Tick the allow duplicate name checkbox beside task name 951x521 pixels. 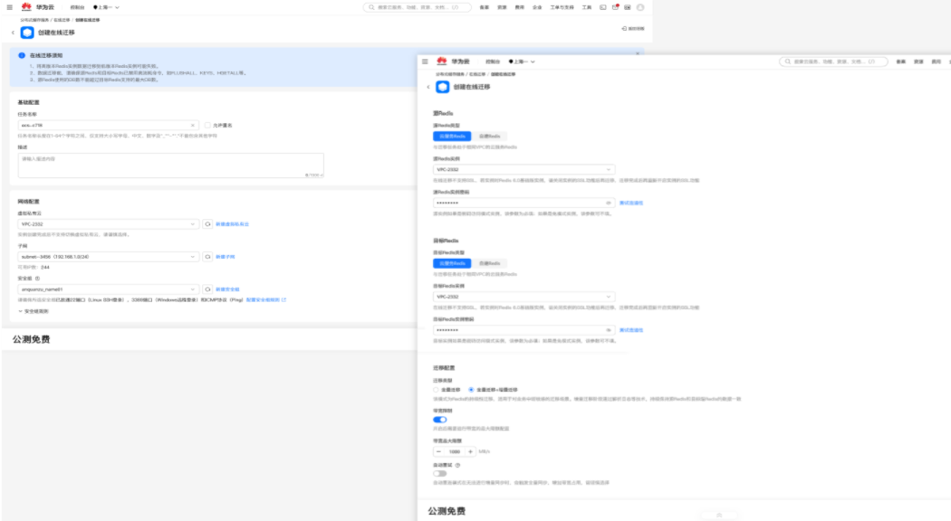click(207, 126)
